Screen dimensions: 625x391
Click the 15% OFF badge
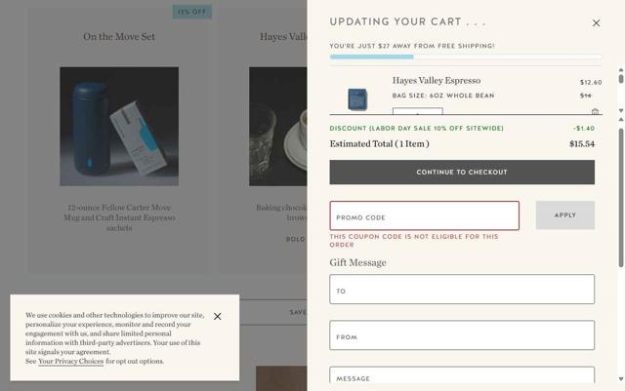[x=192, y=12]
